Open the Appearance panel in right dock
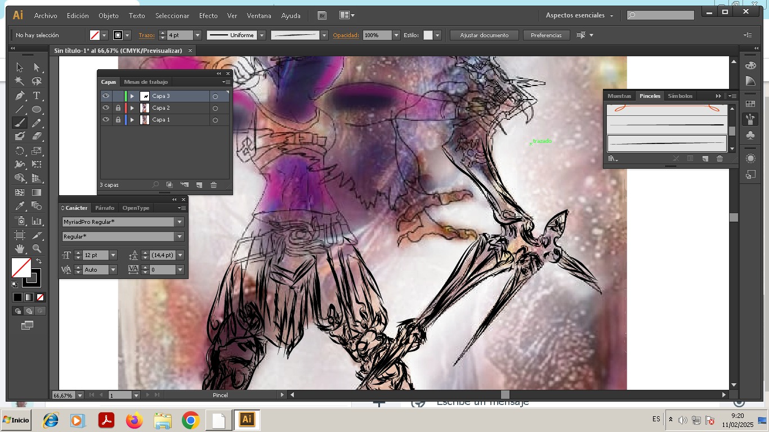 pyautogui.click(x=750, y=159)
